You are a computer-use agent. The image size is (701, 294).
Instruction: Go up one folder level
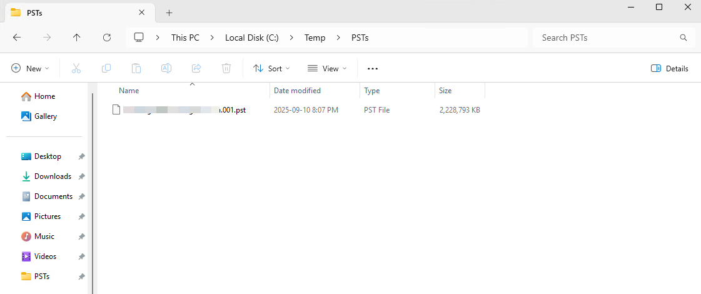(77, 38)
